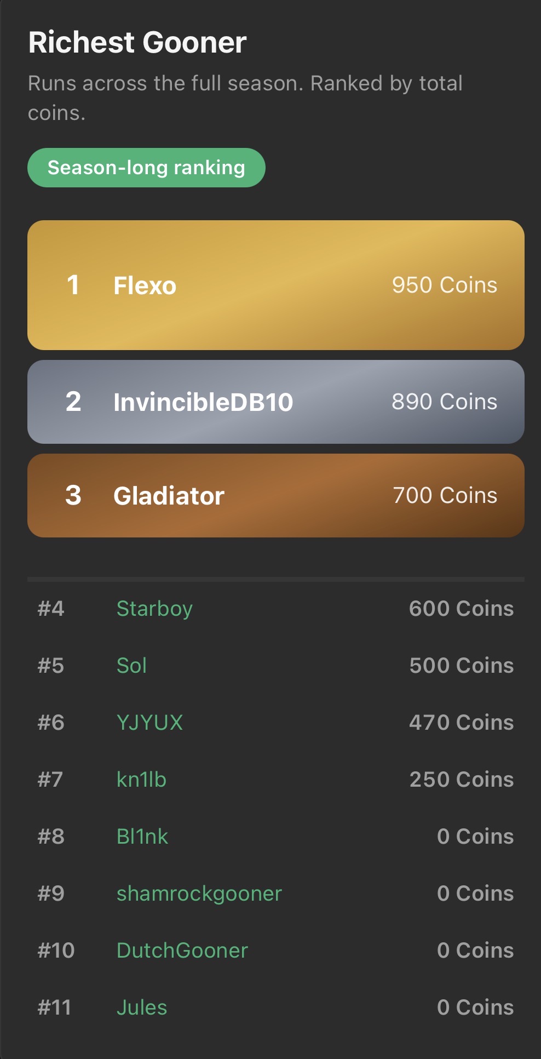The width and height of the screenshot is (541, 1059).
Task: Click the #5 rank number
Action: (51, 666)
